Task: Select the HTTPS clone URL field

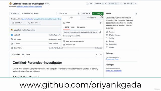Action: 80,32
